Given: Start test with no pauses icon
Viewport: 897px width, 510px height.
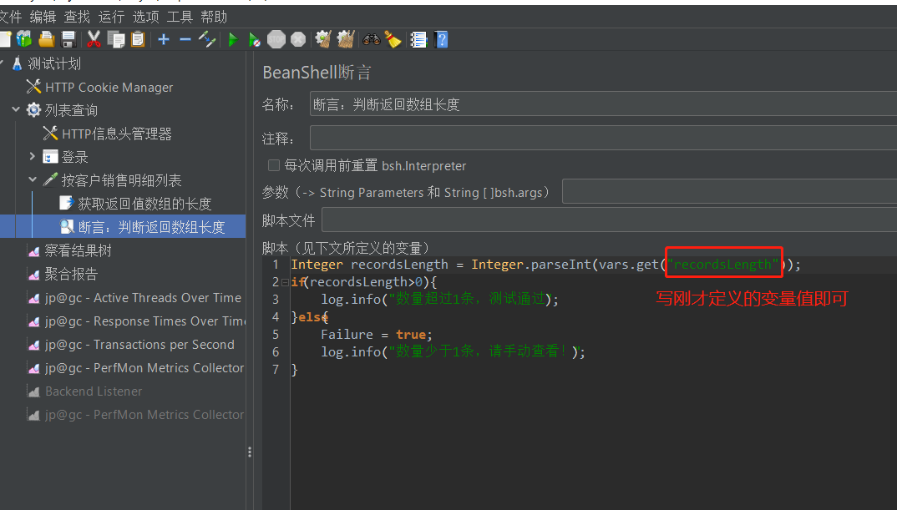Looking at the screenshot, I should click(x=255, y=39).
